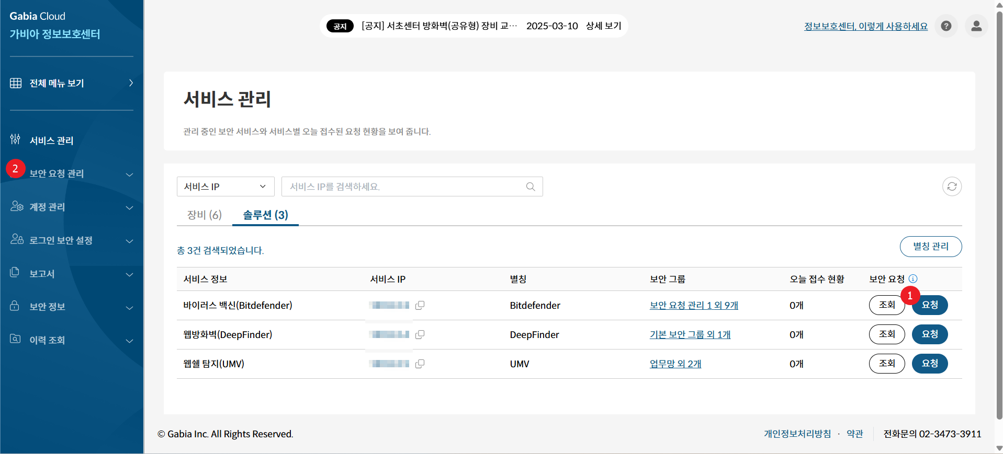
Task: Copy the DeepFinder service IP
Action: (x=420, y=334)
